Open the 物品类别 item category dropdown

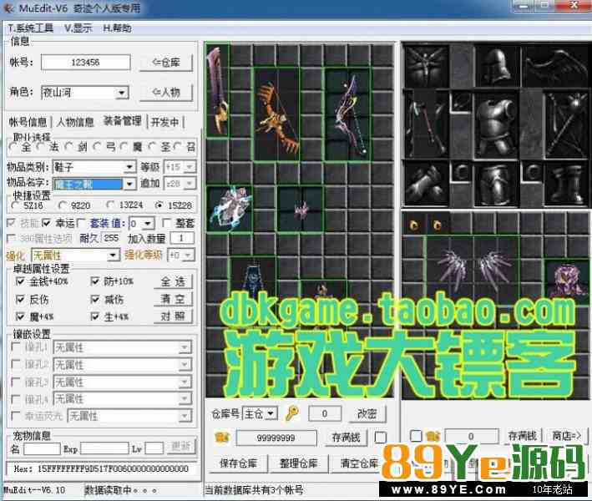(129, 166)
